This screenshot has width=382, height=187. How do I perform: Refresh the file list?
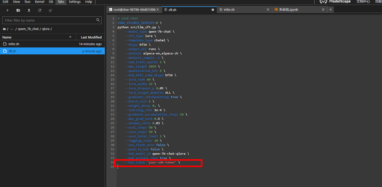click(40, 10)
